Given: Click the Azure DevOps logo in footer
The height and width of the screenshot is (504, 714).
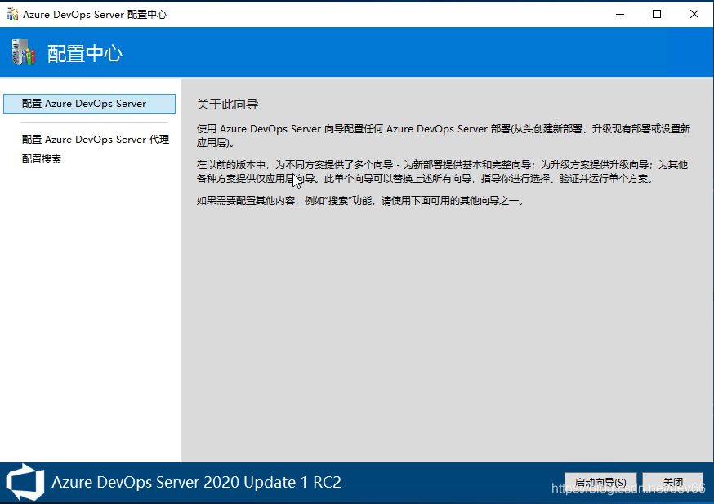Looking at the screenshot, I should coord(25,482).
